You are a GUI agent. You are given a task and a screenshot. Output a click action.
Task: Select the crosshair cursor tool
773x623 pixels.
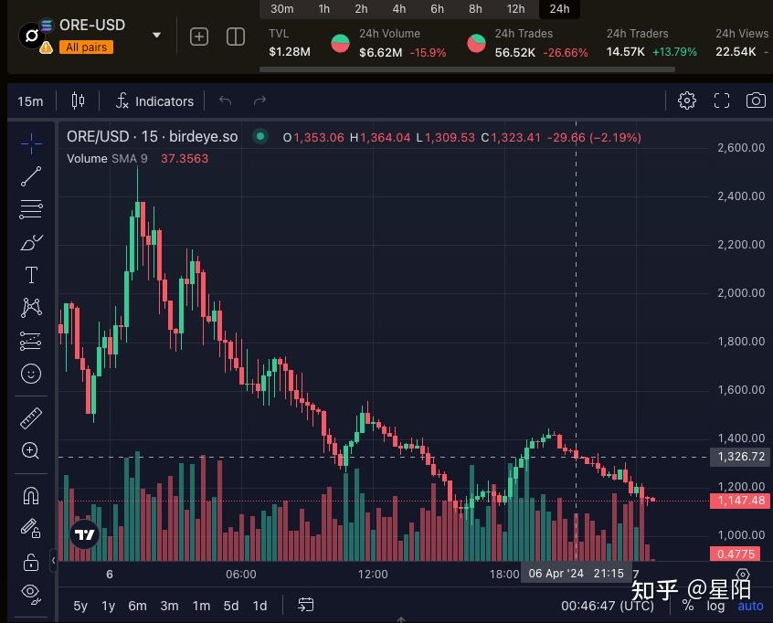(31, 143)
